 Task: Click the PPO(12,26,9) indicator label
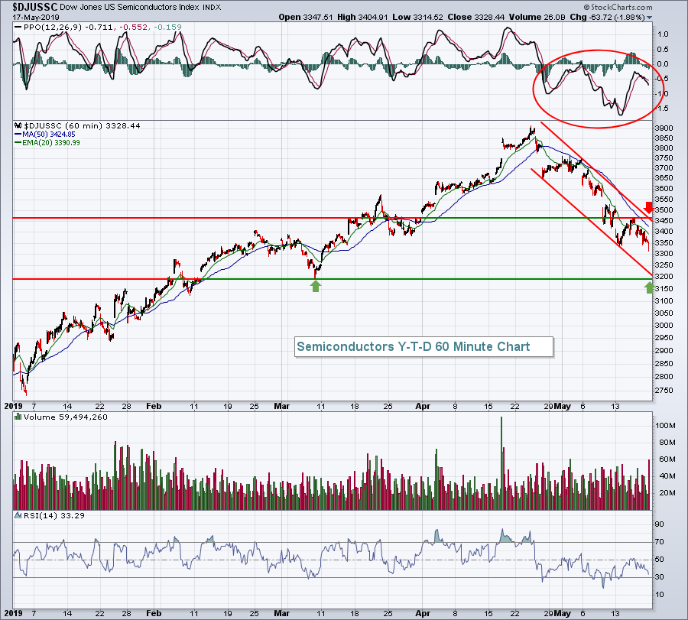[x=53, y=28]
